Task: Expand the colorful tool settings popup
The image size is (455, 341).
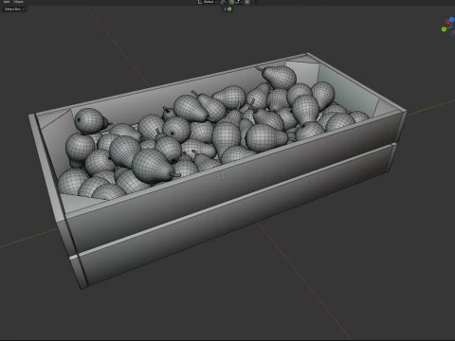Action: click(227, 9)
